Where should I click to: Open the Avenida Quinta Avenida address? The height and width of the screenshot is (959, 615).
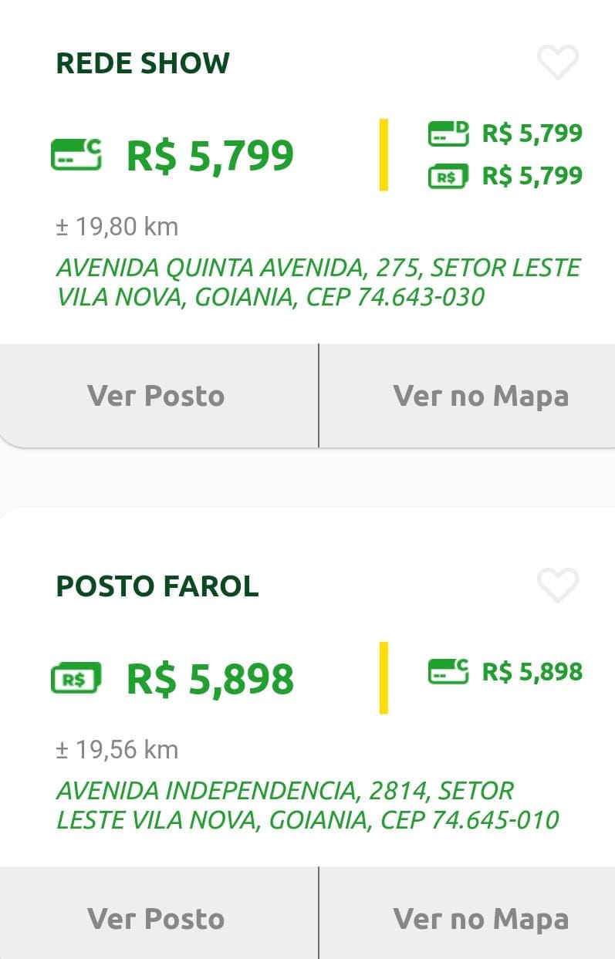tap(318, 282)
